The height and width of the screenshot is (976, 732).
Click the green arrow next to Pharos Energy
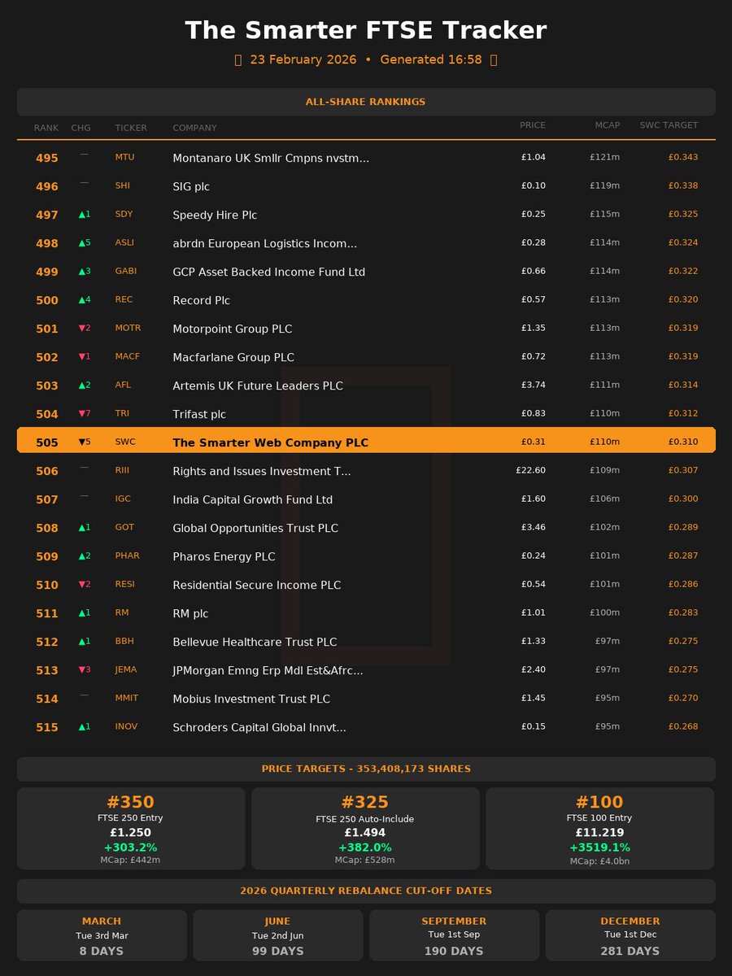[x=81, y=556]
